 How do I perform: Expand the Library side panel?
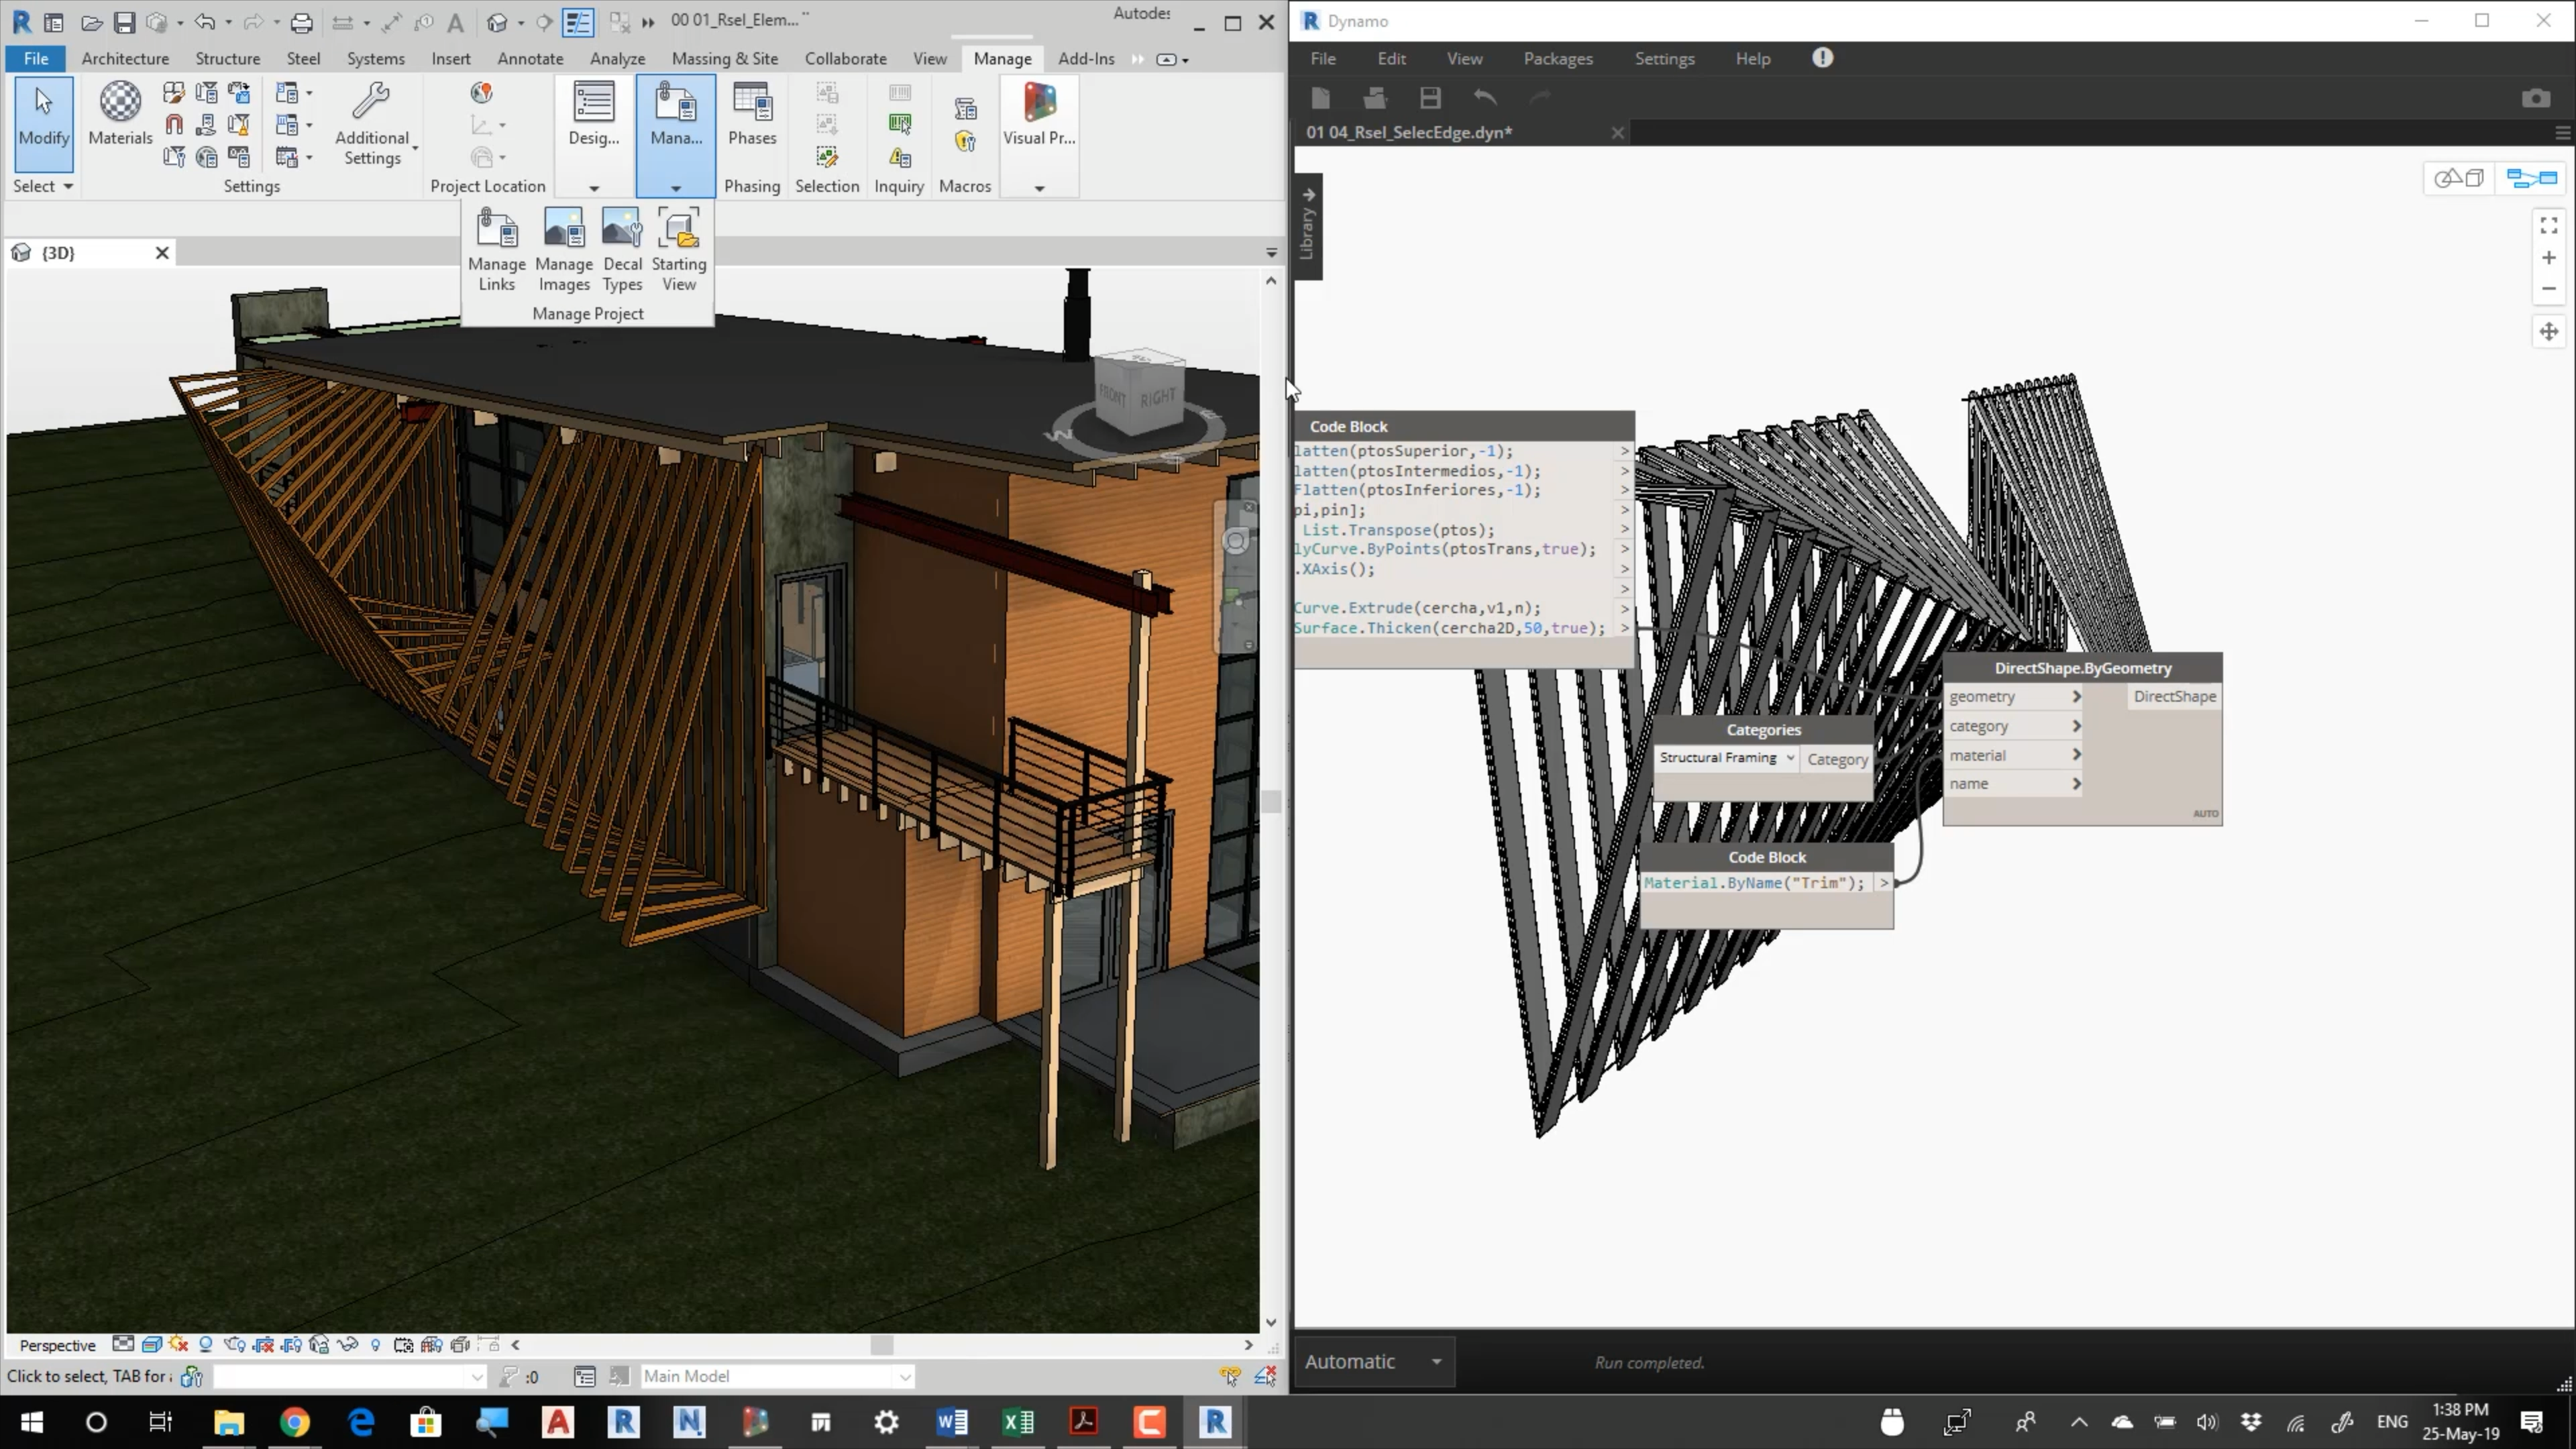click(x=1307, y=225)
